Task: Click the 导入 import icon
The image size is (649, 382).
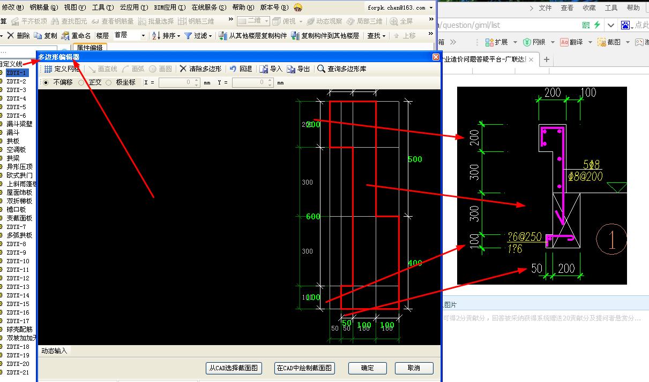Action: (264, 69)
